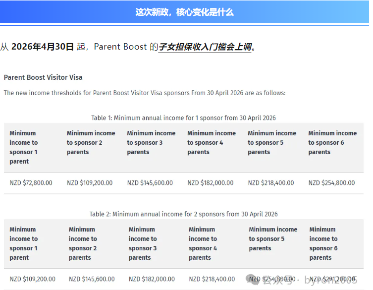
Task: Click Table 1 value NZD $182,000.00
Action: coord(211,183)
